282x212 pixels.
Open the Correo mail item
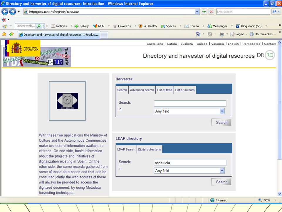(x=192, y=26)
